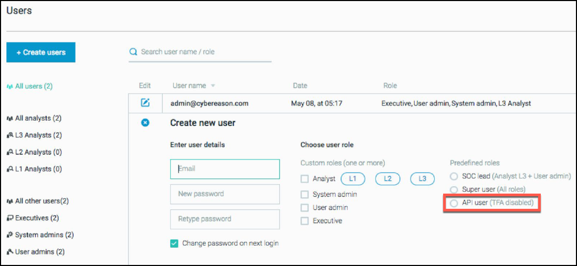Image resolution: width=577 pixels, height=266 pixels.
Task: Open L2 Analysts filter in sidebar
Action: pyautogui.click(x=38, y=152)
